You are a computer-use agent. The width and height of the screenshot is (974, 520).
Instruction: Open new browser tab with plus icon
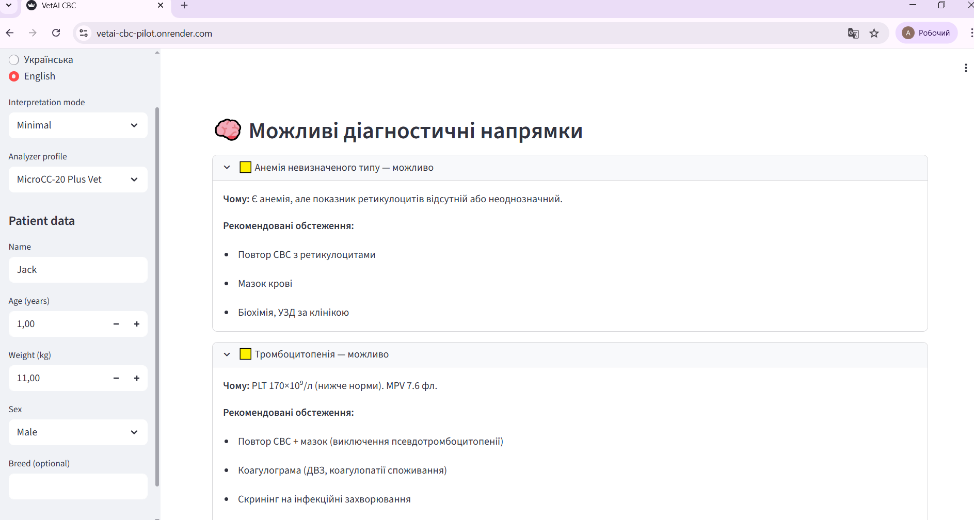[184, 6]
